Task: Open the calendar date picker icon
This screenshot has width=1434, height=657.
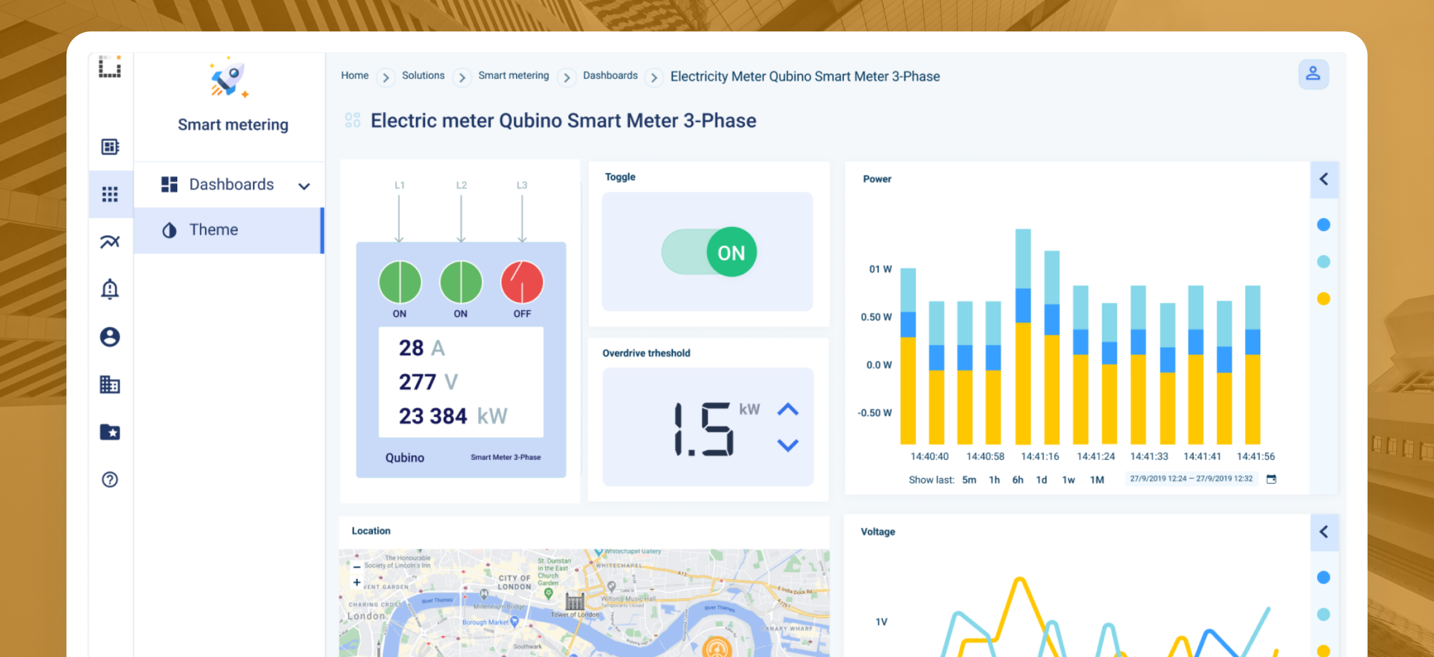Action: [x=1271, y=479]
